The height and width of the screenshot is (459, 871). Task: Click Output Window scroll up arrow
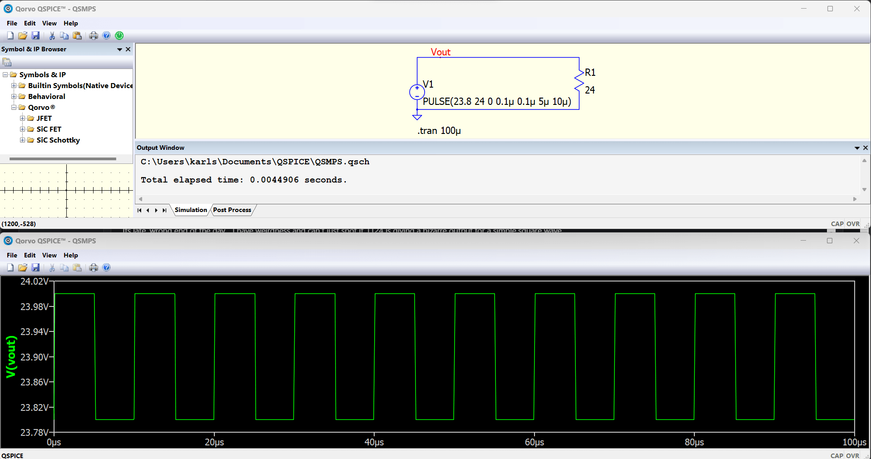[864, 160]
